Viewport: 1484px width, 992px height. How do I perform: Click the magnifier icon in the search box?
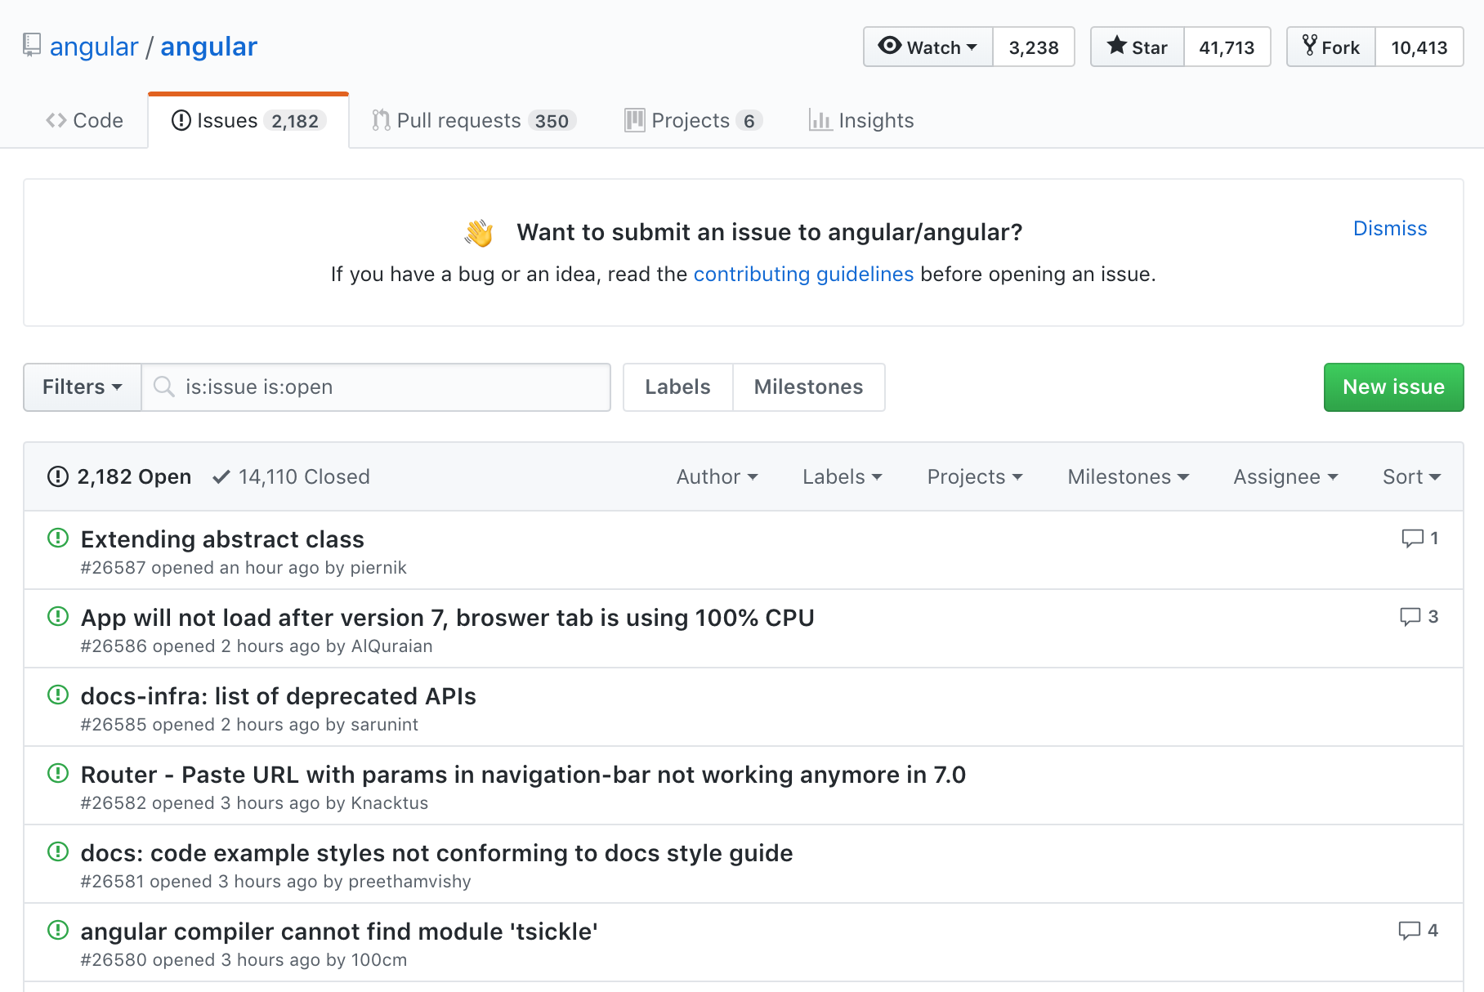[164, 387]
